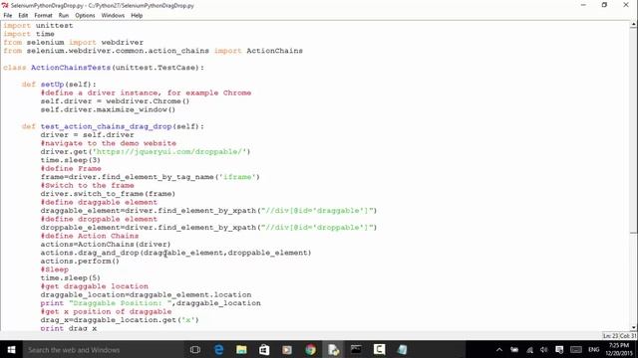Click the 'iframe' string literal
The width and height of the screenshot is (638, 358).
[x=237, y=177]
